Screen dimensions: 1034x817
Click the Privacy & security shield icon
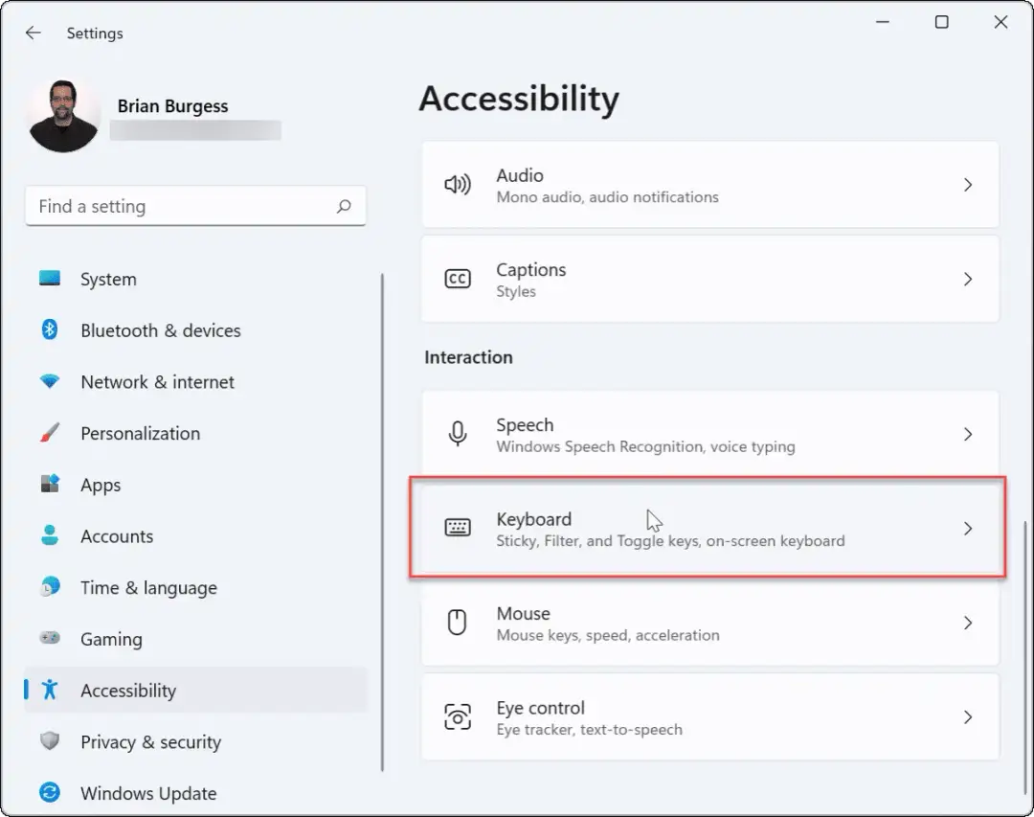(x=51, y=741)
